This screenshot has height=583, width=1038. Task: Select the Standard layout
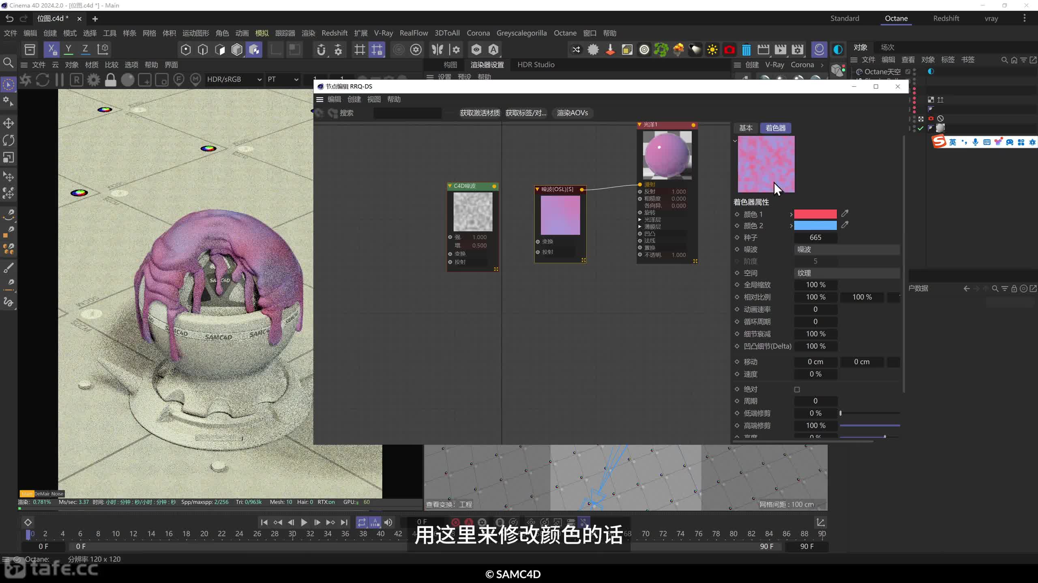click(845, 18)
